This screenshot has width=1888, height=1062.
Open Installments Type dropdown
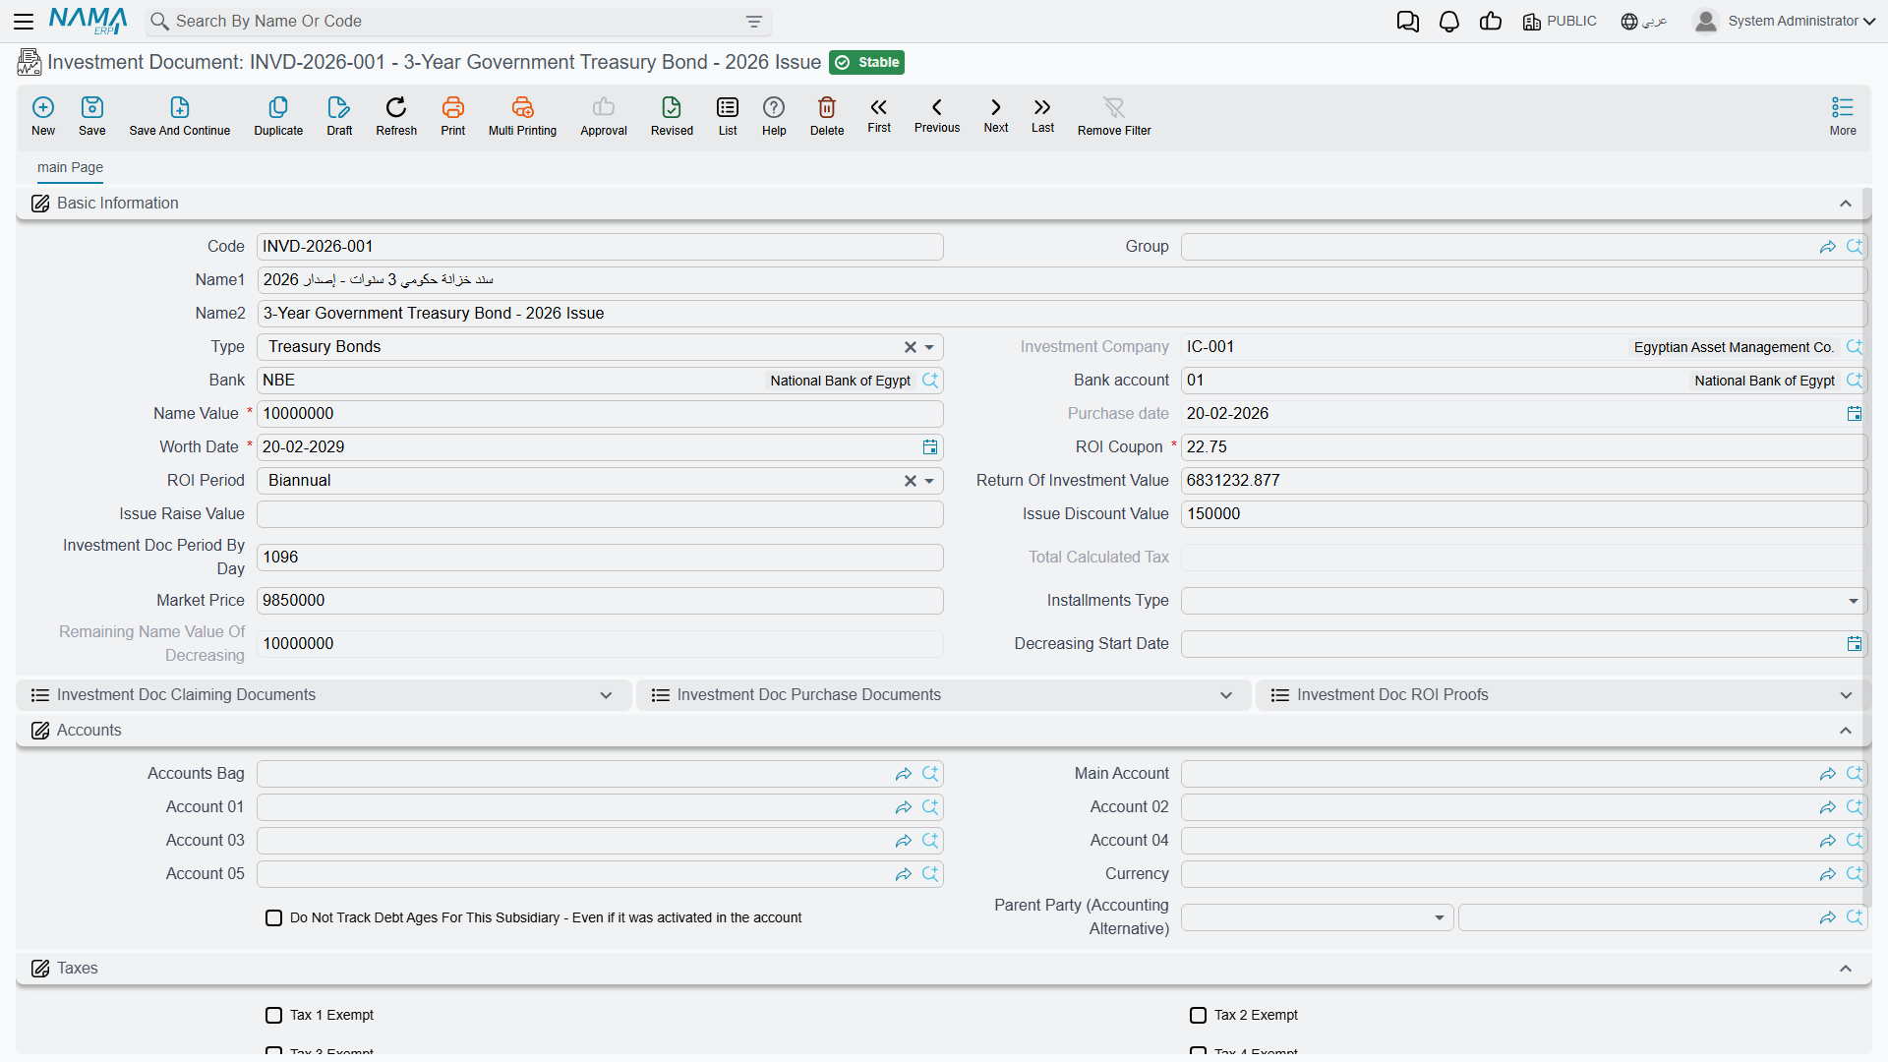(x=1854, y=601)
